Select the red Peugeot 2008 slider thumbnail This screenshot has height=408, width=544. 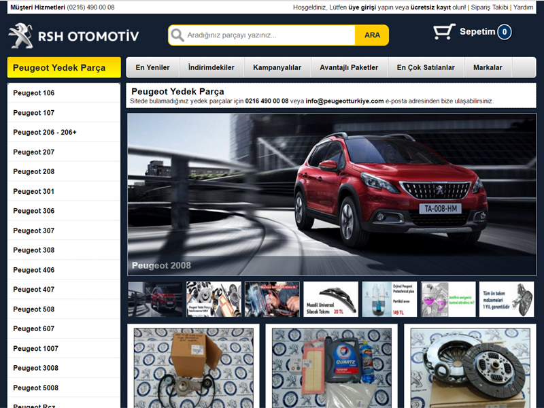click(155, 299)
